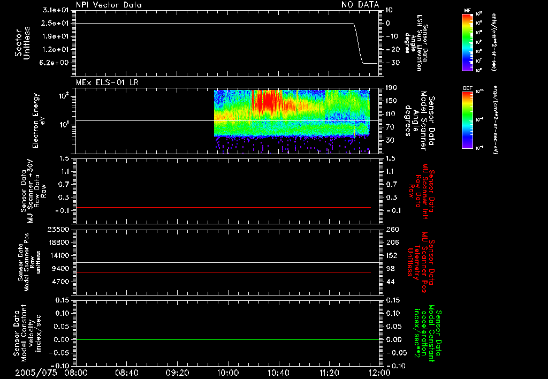Click the '2005/075' date label

click(x=36, y=373)
